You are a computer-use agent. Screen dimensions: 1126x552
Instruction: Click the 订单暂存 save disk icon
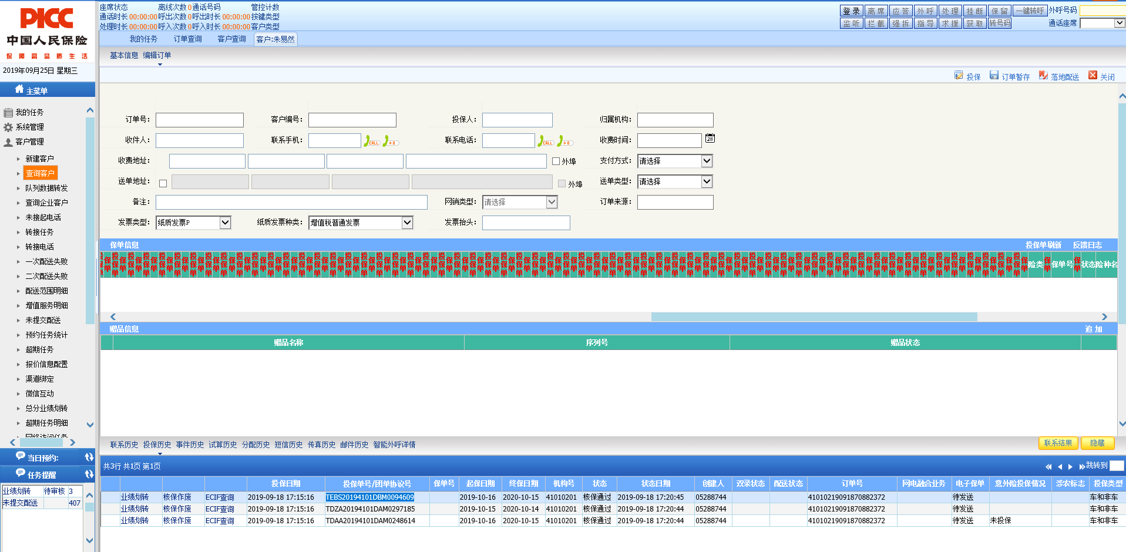click(x=994, y=76)
